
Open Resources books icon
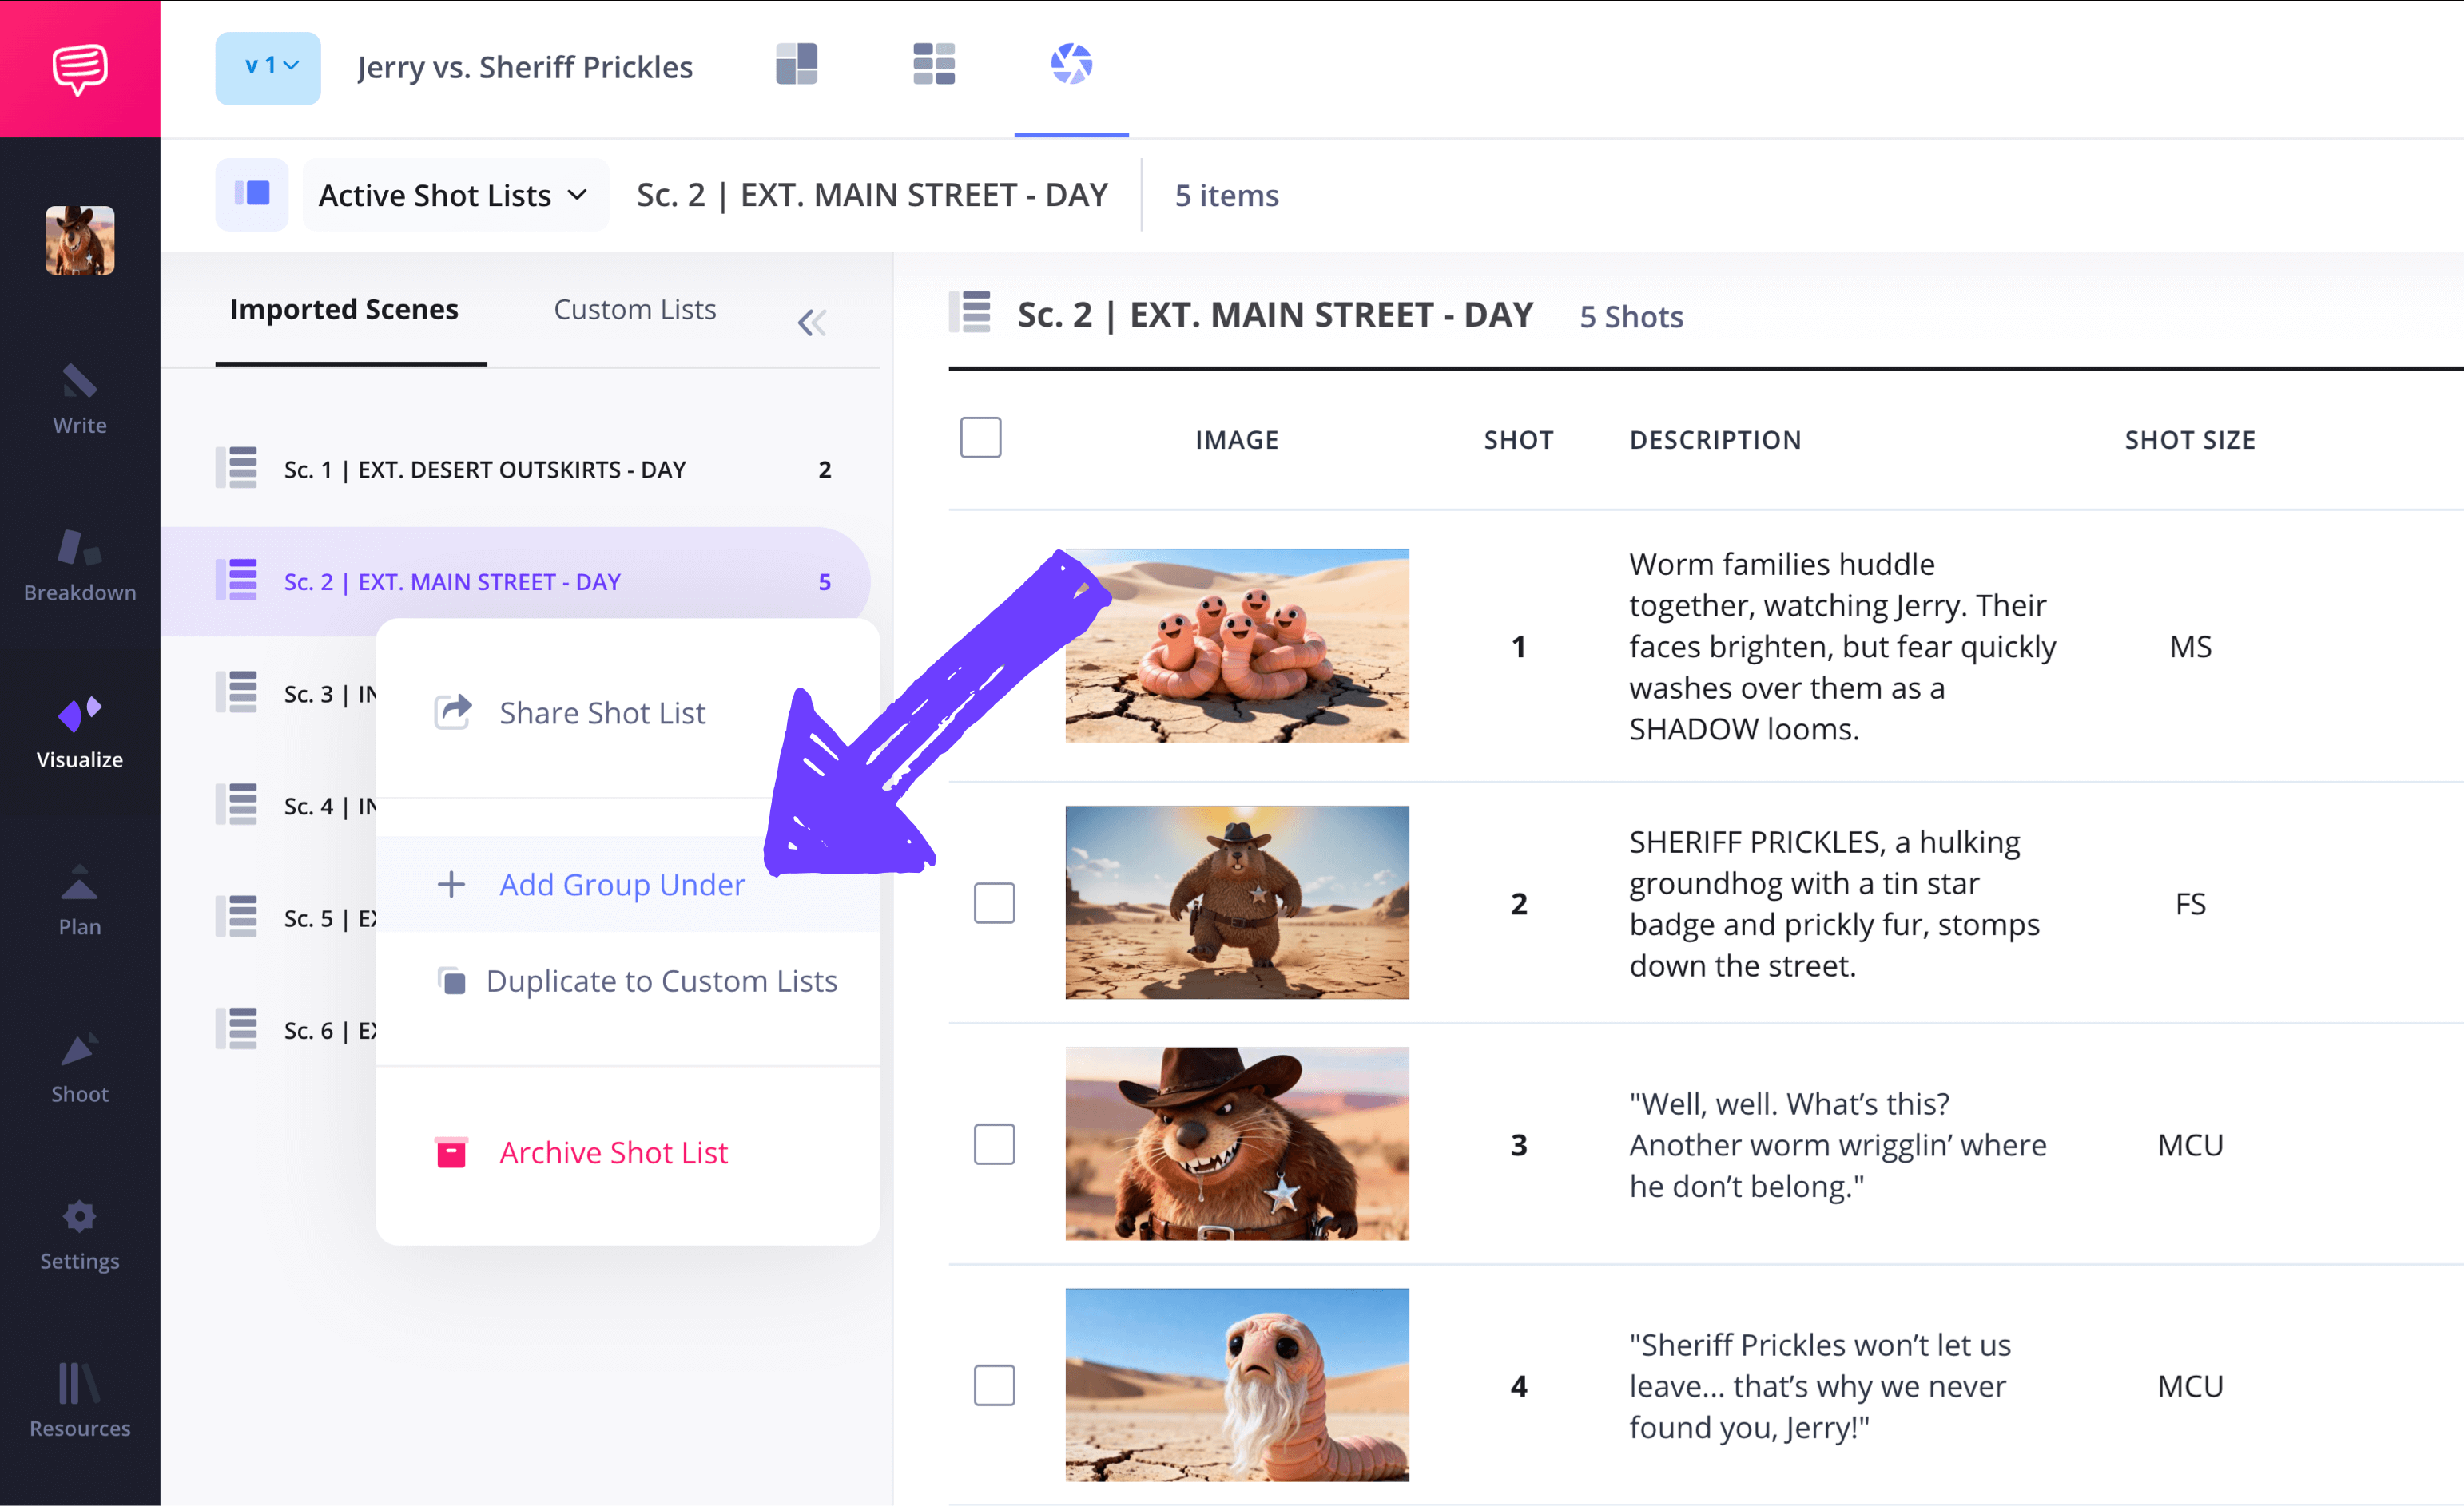point(79,1384)
